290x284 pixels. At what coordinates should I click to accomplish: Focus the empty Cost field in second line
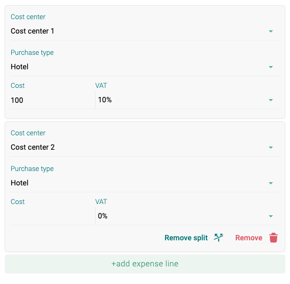pyautogui.click(x=53, y=216)
